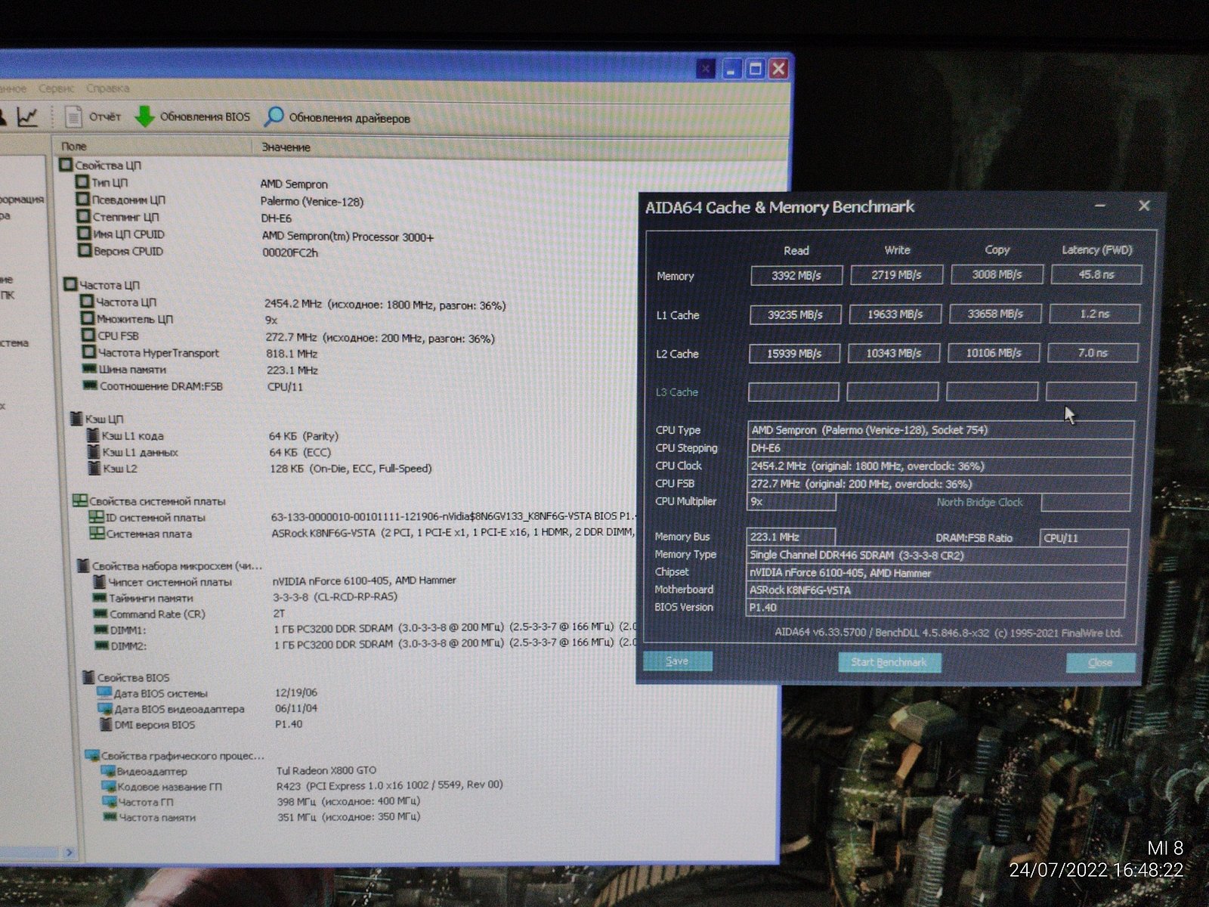
Task: Open the line graph toolbar icon
Action: (x=27, y=117)
